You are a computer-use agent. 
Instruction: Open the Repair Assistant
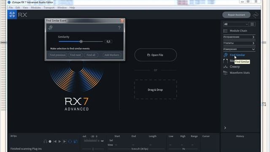point(236,15)
